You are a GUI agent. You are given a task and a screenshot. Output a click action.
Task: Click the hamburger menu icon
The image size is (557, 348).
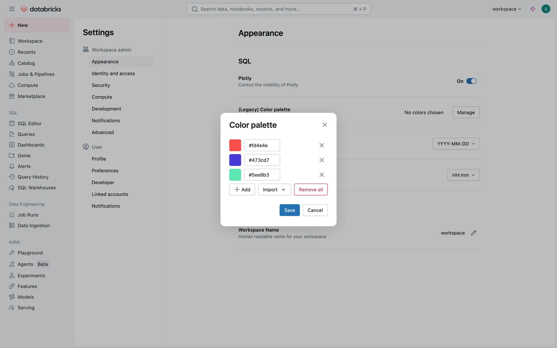tap(12, 9)
